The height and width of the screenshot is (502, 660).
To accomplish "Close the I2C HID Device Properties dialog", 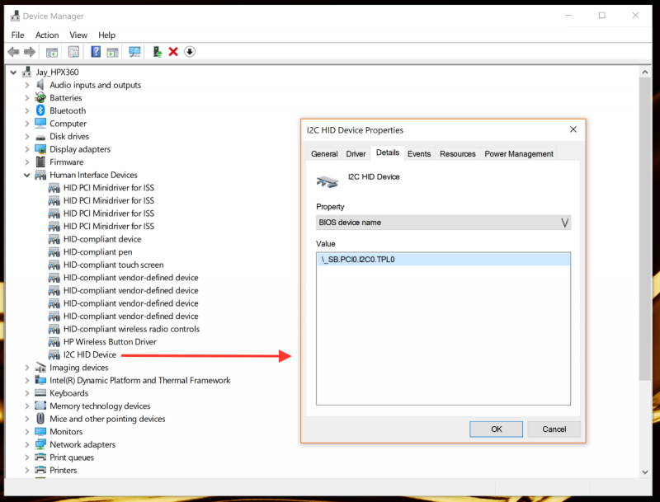I will 573,129.
